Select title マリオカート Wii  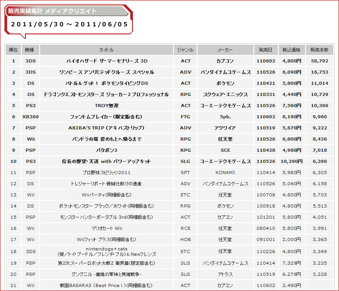point(107,228)
